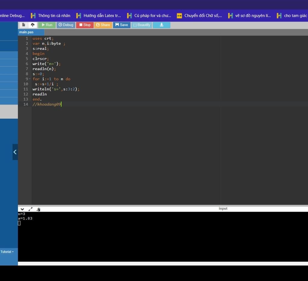308x281 pixels.
Task: Click on 'end.' at line 13
Action: coord(37,99)
